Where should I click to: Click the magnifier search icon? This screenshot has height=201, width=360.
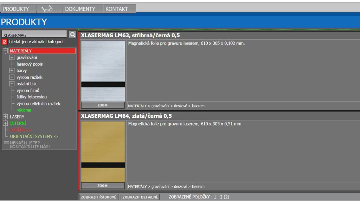tap(73, 34)
